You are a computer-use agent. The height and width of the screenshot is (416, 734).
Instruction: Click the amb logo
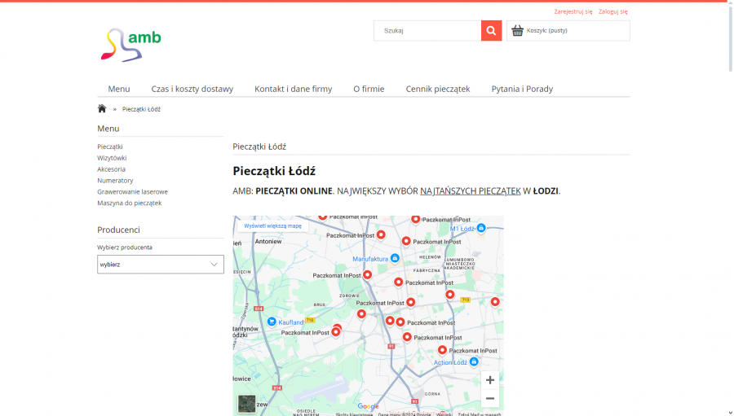(130, 45)
